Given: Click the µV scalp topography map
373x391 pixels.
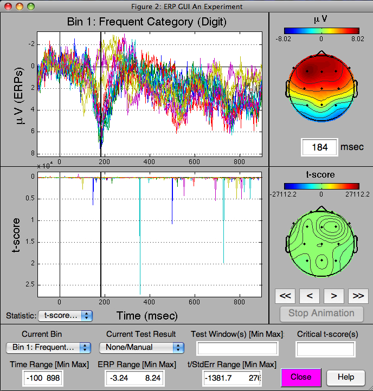Looking at the screenshot, I should pyautogui.click(x=321, y=90).
